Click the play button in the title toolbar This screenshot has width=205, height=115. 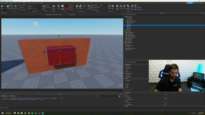click(11, 3)
